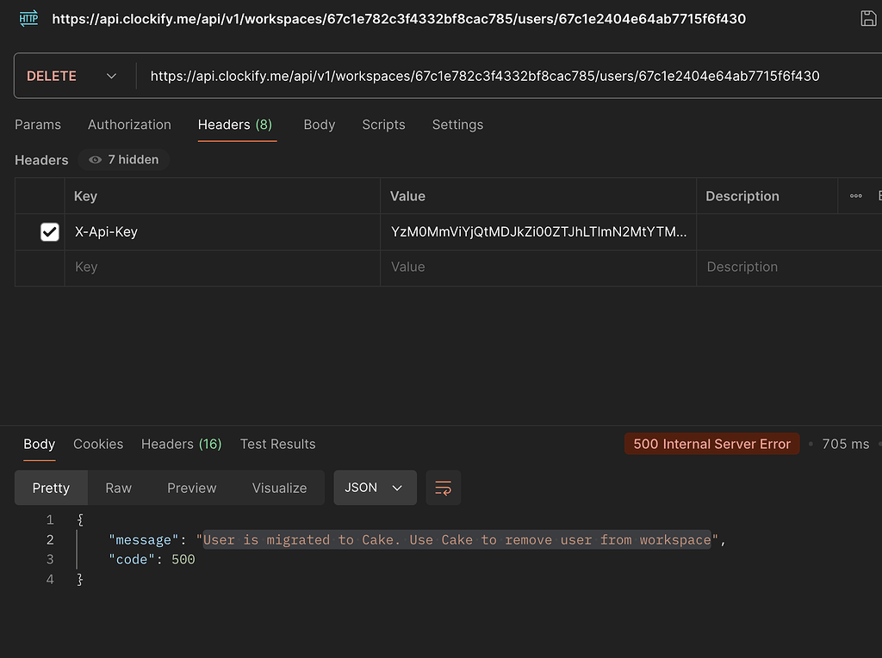882x658 pixels.
Task: Click the "message" key in response
Action: [x=144, y=540]
